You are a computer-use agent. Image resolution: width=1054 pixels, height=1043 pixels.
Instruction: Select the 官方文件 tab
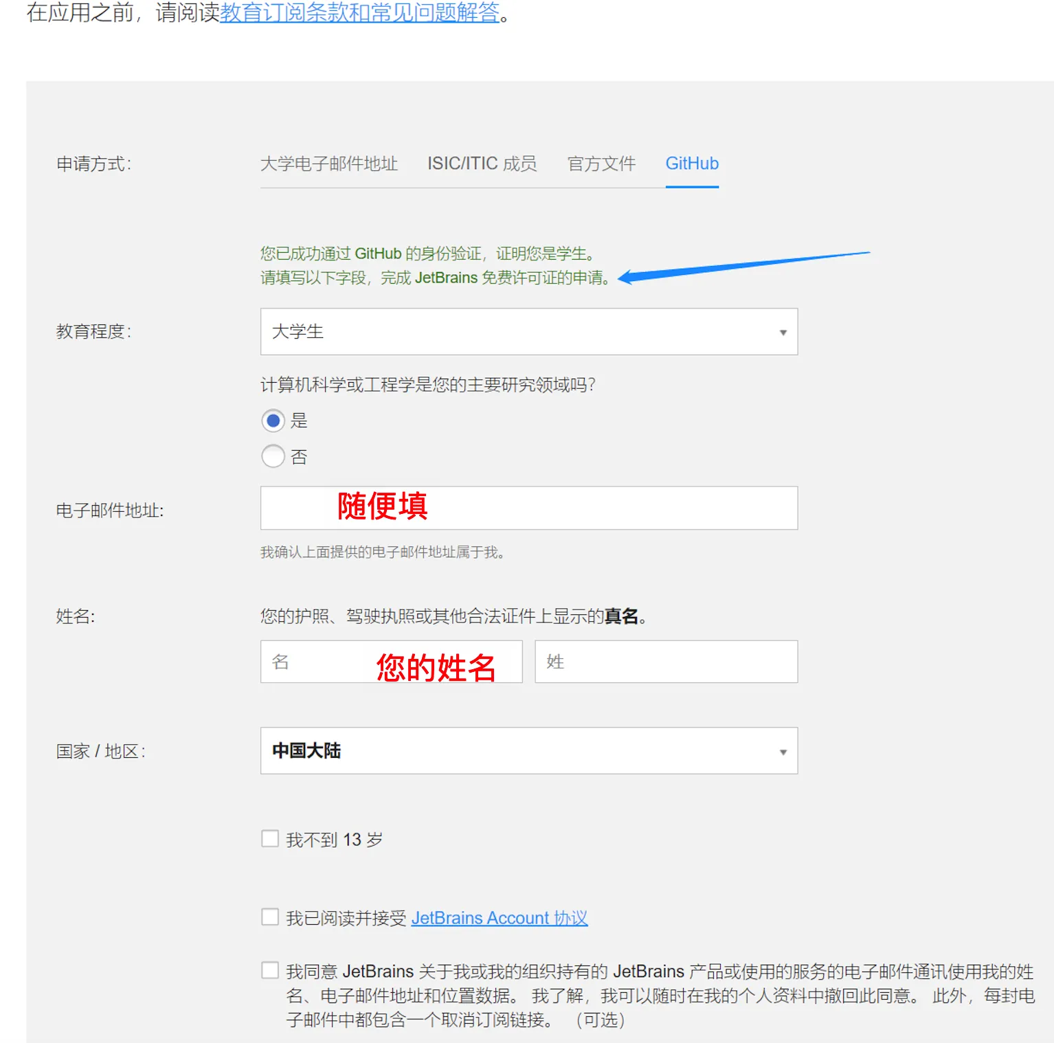click(x=601, y=164)
